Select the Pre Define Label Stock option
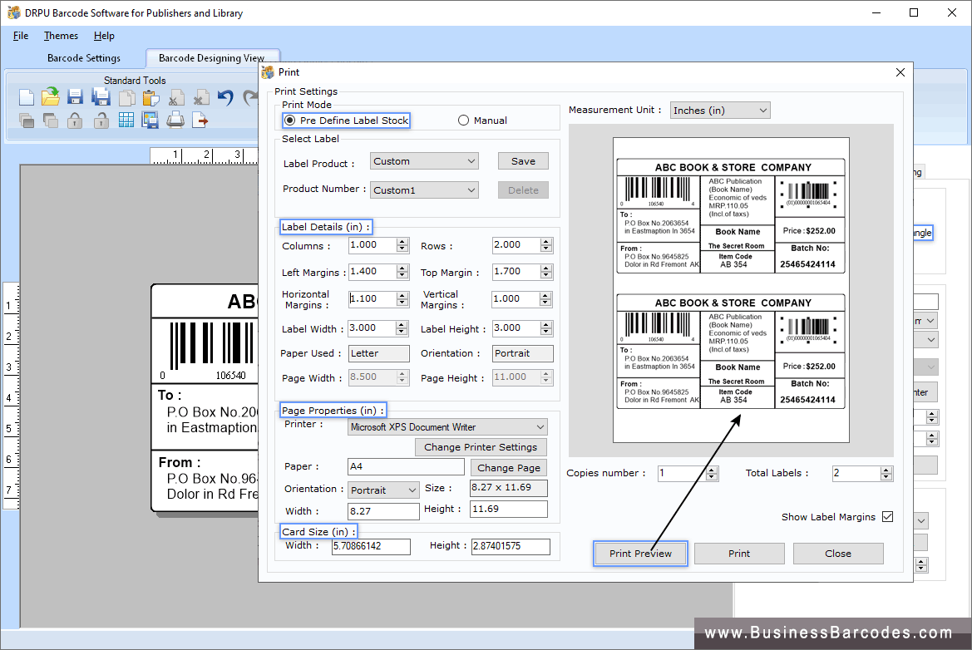Screen dimensions: 972x650 (290, 120)
